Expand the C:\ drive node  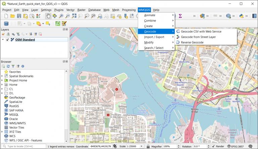point(2,89)
